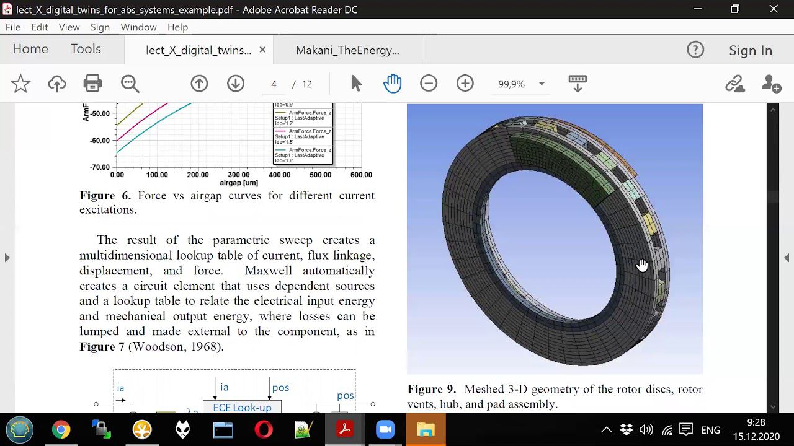Image resolution: width=794 pixels, height=446 pixels.
Task: Open the View menu
Action: (69, 27)
